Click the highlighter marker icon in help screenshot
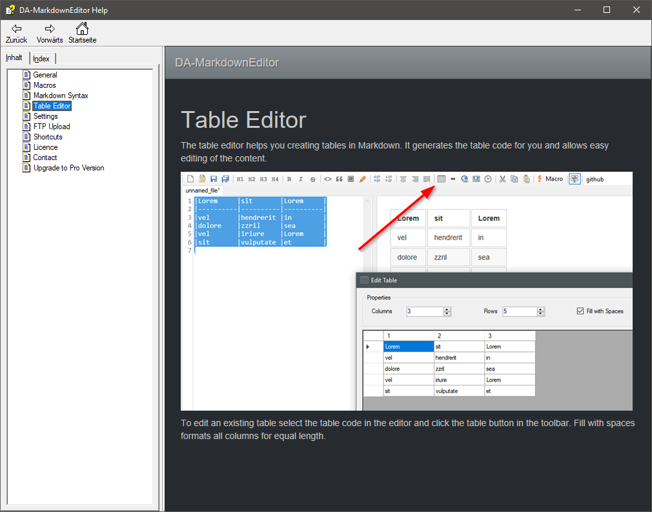The image size is (652, 512). (363, 179)
